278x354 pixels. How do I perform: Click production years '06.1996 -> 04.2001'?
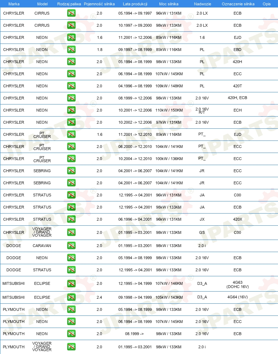click(x=135, y=219)
